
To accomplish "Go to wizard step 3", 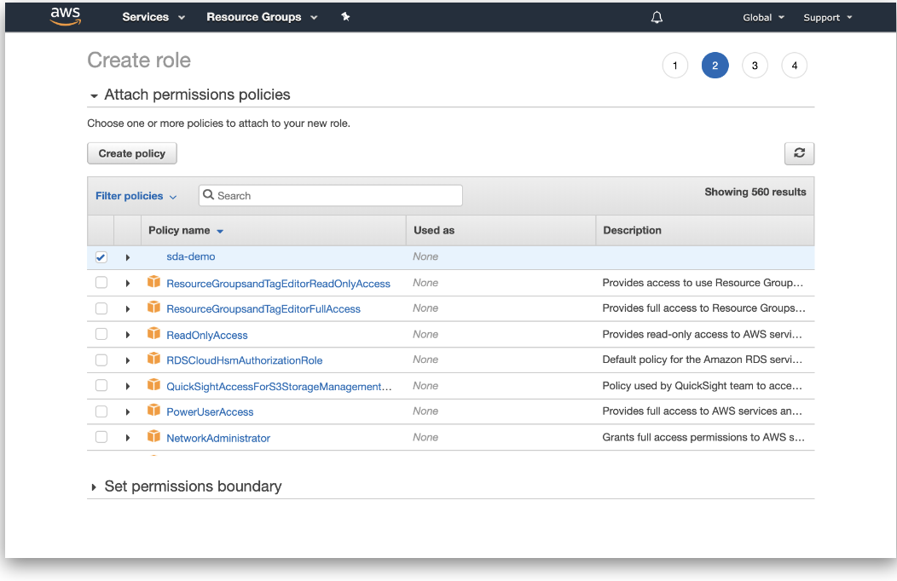I will coord(755,65).
